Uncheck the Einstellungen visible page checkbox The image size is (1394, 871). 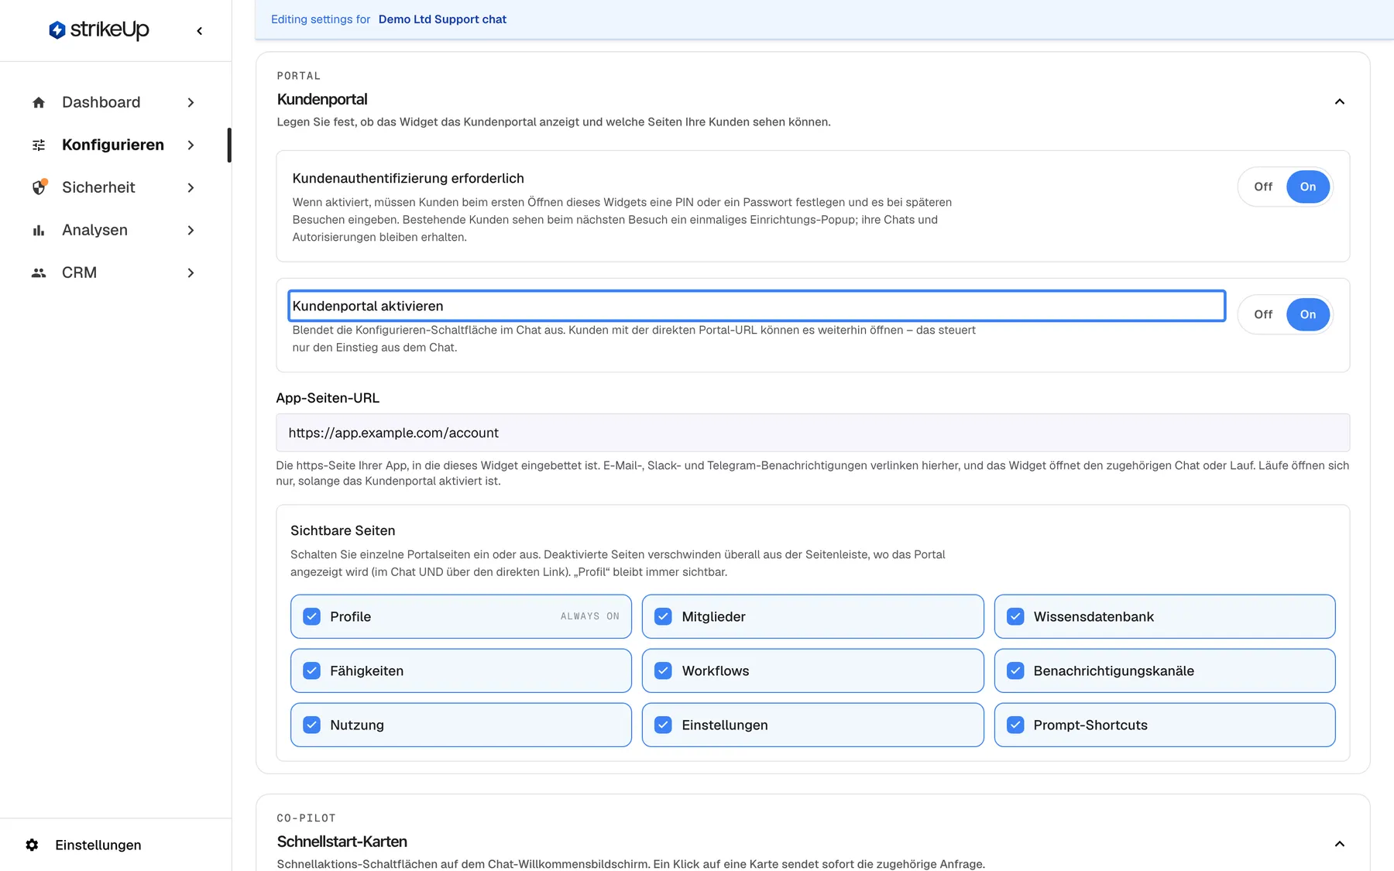pos(663,725)
